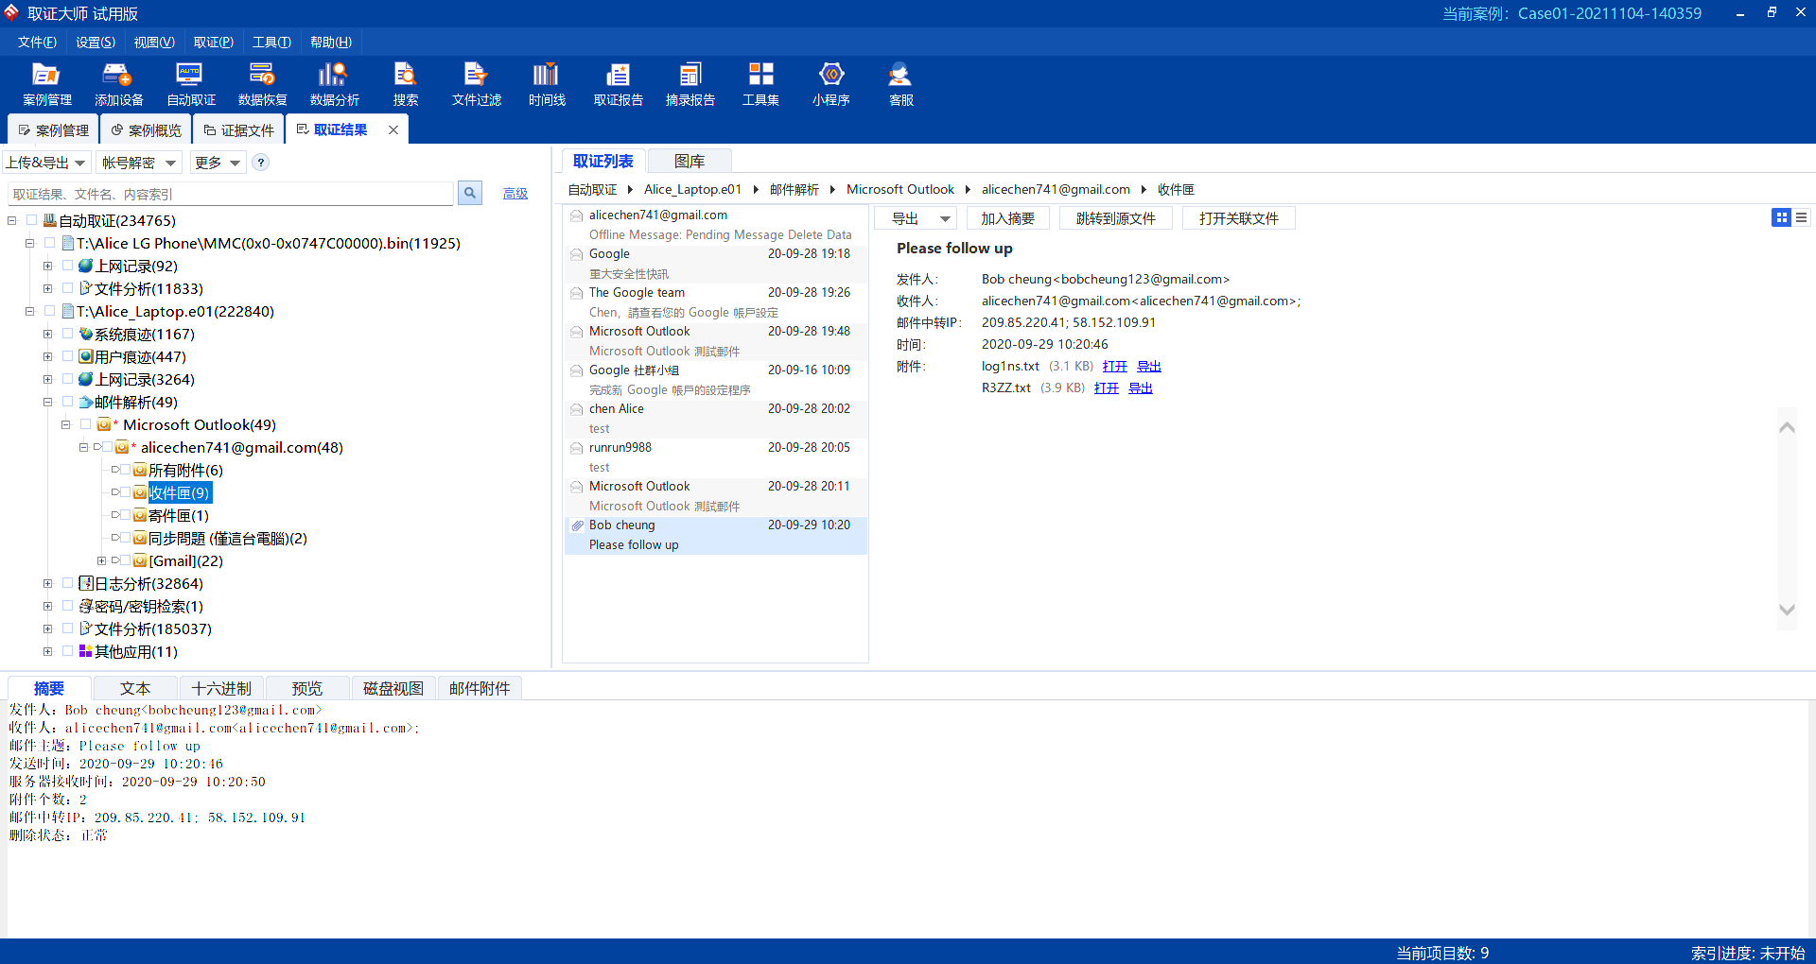Expand the 日志分析(32864) node

[x=47, y=583]
